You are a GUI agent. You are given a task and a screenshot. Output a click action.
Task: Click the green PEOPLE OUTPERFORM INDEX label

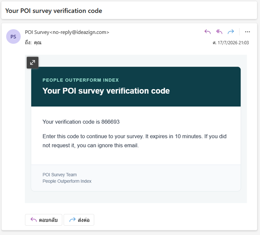coord(81,80)
